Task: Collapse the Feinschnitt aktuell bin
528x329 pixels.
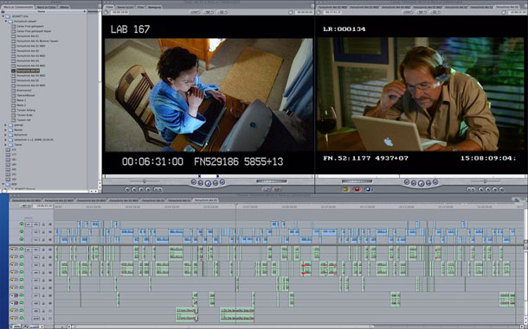Action: (x=6, y=22)
